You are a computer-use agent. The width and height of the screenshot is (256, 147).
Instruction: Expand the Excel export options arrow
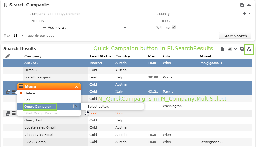(x=236, y=49)
